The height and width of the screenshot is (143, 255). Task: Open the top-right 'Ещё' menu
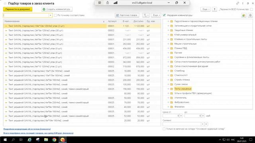point(206,9)
